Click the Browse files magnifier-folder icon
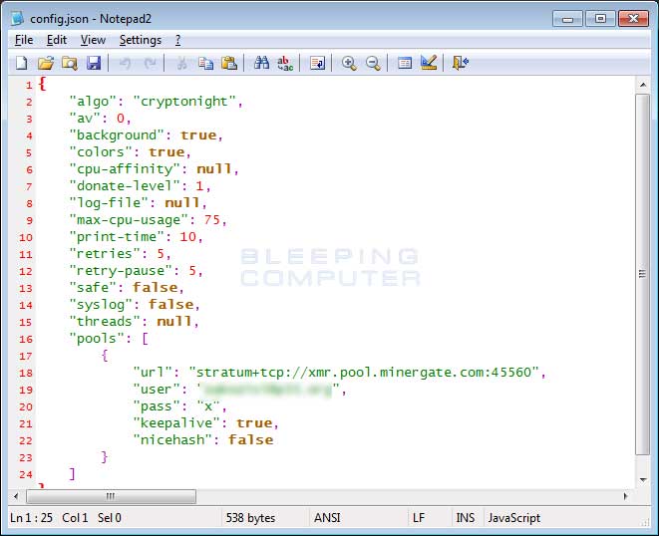This screenshot has width=659, height=536. pos(70,63)
